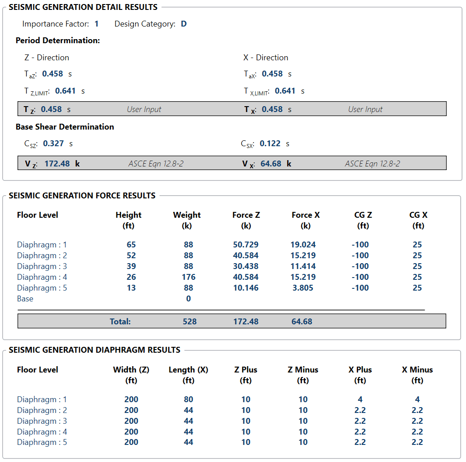The height and width of the screenshot is (462, 466).
Task: Click the Base row in Force Results
Action: [25, 299]
